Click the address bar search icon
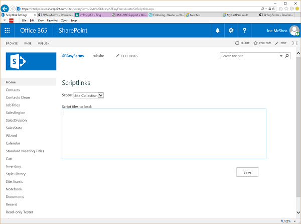This screenshot has height=224, width=301. point(262,9)
